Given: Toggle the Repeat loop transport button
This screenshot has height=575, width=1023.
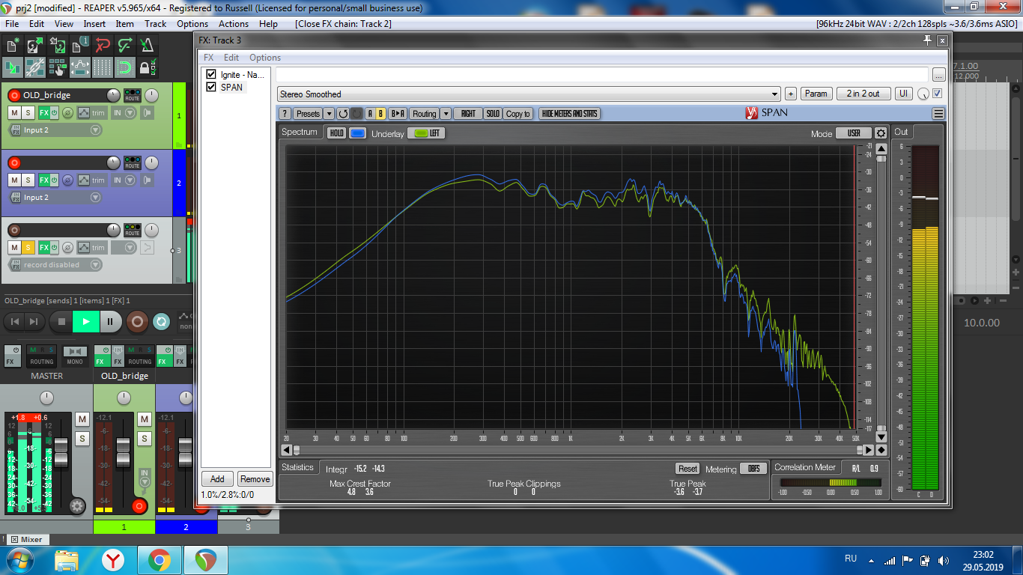Looking at the screenshot, I should [161, 322].
